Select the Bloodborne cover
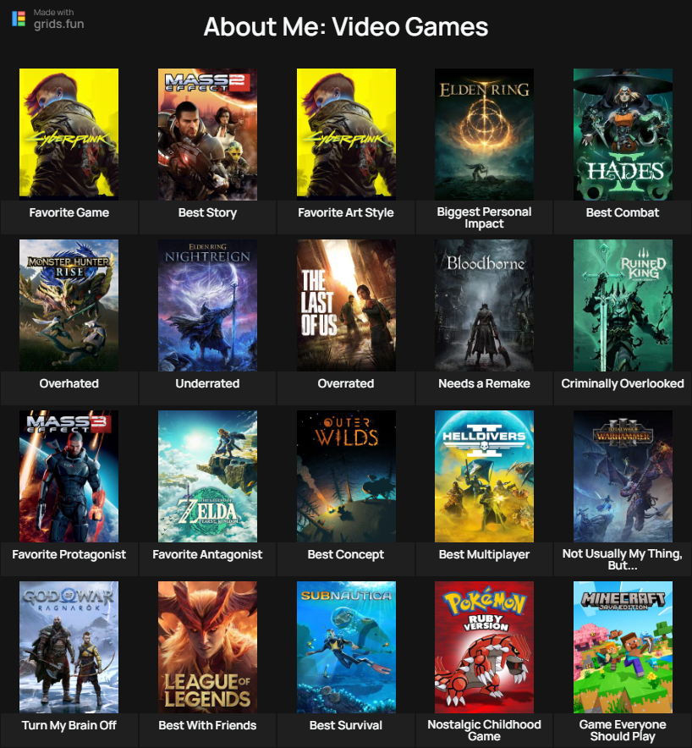 tap(484, 305)
